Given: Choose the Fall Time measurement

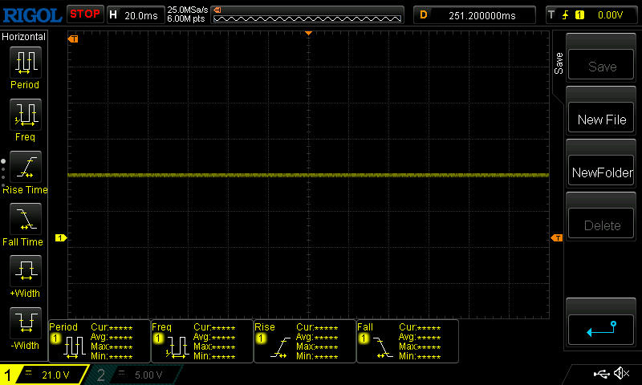Looking at the screenshot, I should (25, 219).
